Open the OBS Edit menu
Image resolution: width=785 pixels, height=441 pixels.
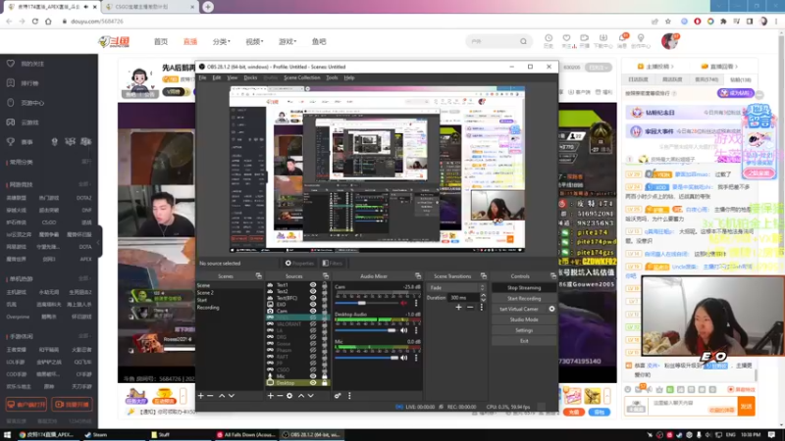[216, 77]
